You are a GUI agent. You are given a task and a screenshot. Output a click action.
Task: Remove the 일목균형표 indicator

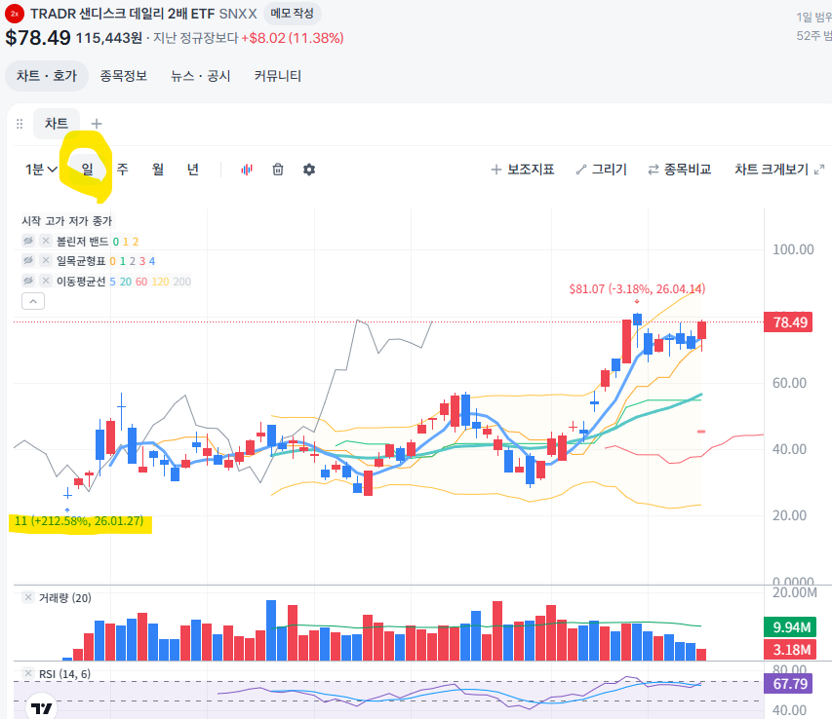pyautogui.click(x=46, y=261)
